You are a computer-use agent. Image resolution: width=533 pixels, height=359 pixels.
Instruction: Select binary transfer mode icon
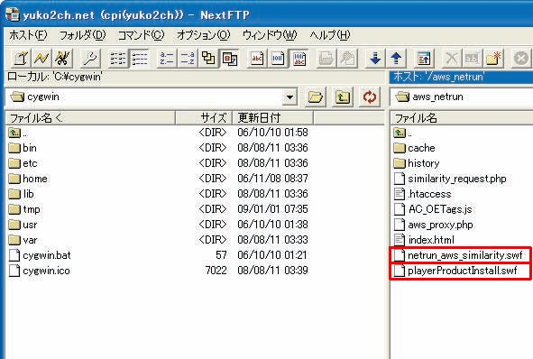(x=278, y=59)
